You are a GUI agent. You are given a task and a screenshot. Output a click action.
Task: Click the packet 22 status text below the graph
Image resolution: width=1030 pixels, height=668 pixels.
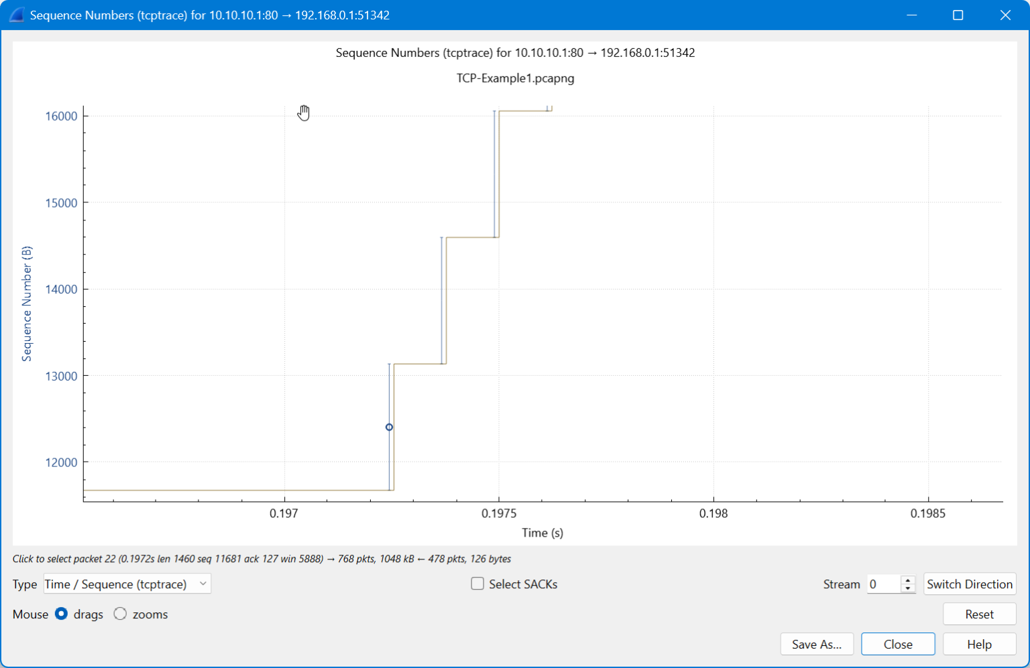[x=262, y=559]
